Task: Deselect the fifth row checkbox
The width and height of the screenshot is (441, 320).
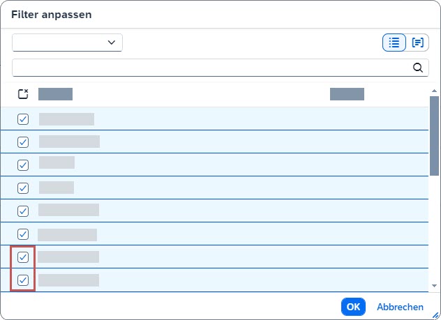Action: [23, 211]
